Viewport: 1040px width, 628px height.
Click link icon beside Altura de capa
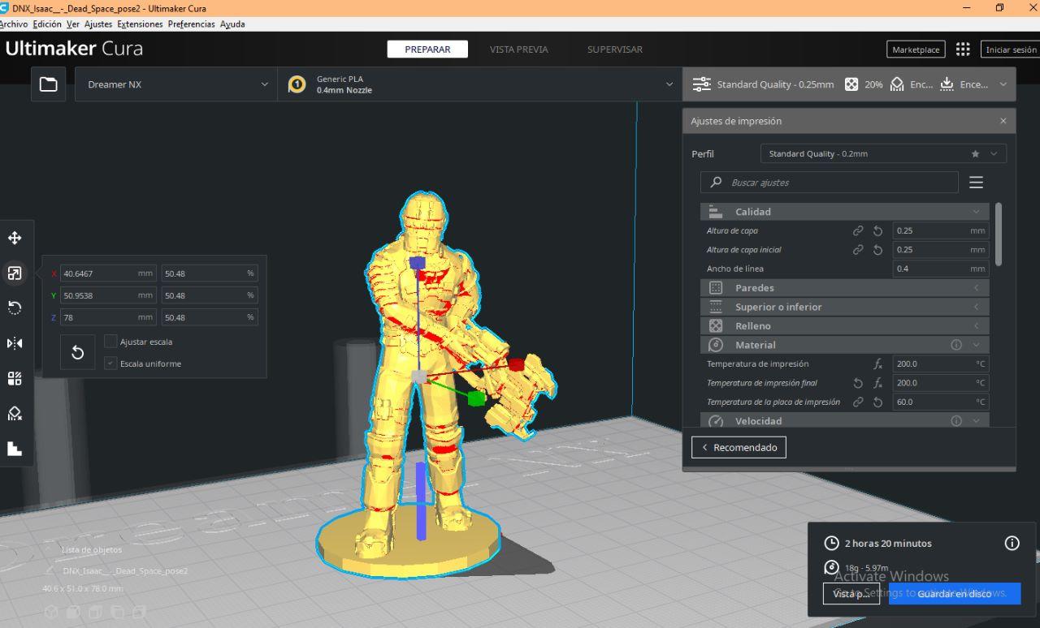point(858,231)
